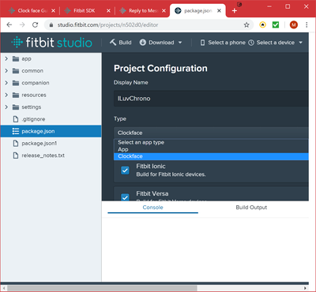Click the Type combo box showing Clockface
The image size is (316, 292).
pos(211,133)
